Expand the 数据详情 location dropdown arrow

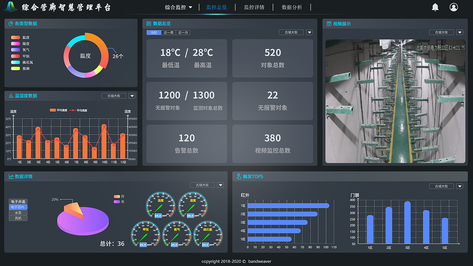tap(221, 185)
